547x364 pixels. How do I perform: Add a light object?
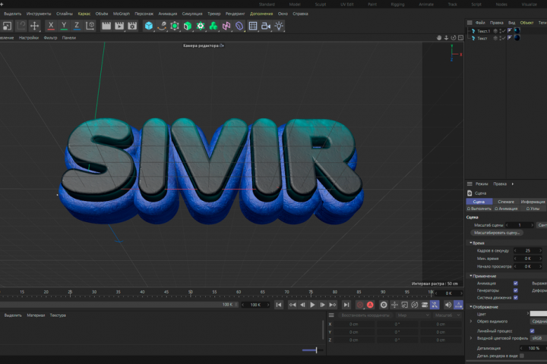pos(279,26)
